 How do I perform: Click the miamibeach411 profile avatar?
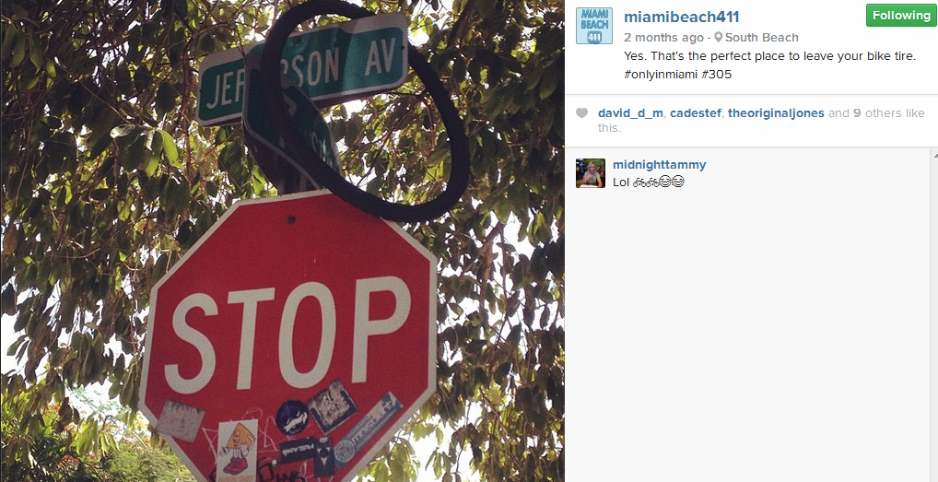[594, 26]
